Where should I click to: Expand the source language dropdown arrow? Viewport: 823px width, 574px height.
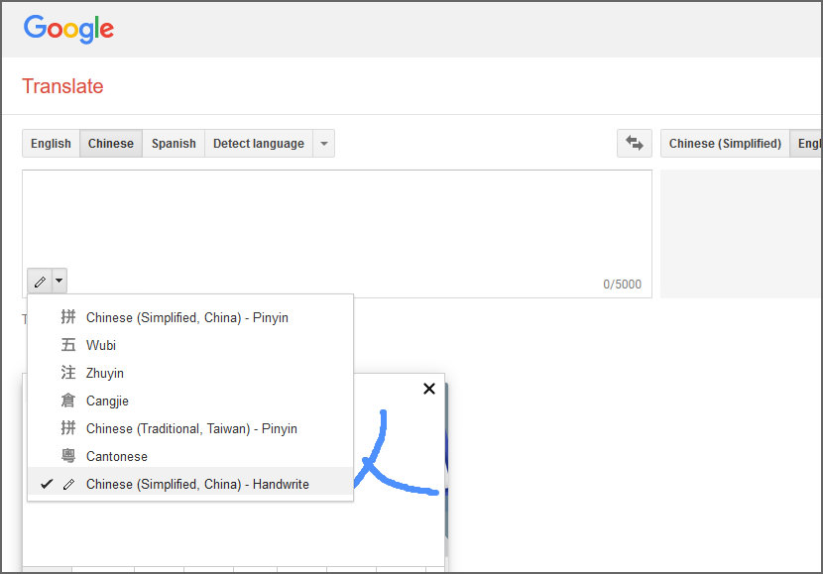(324, 143)
